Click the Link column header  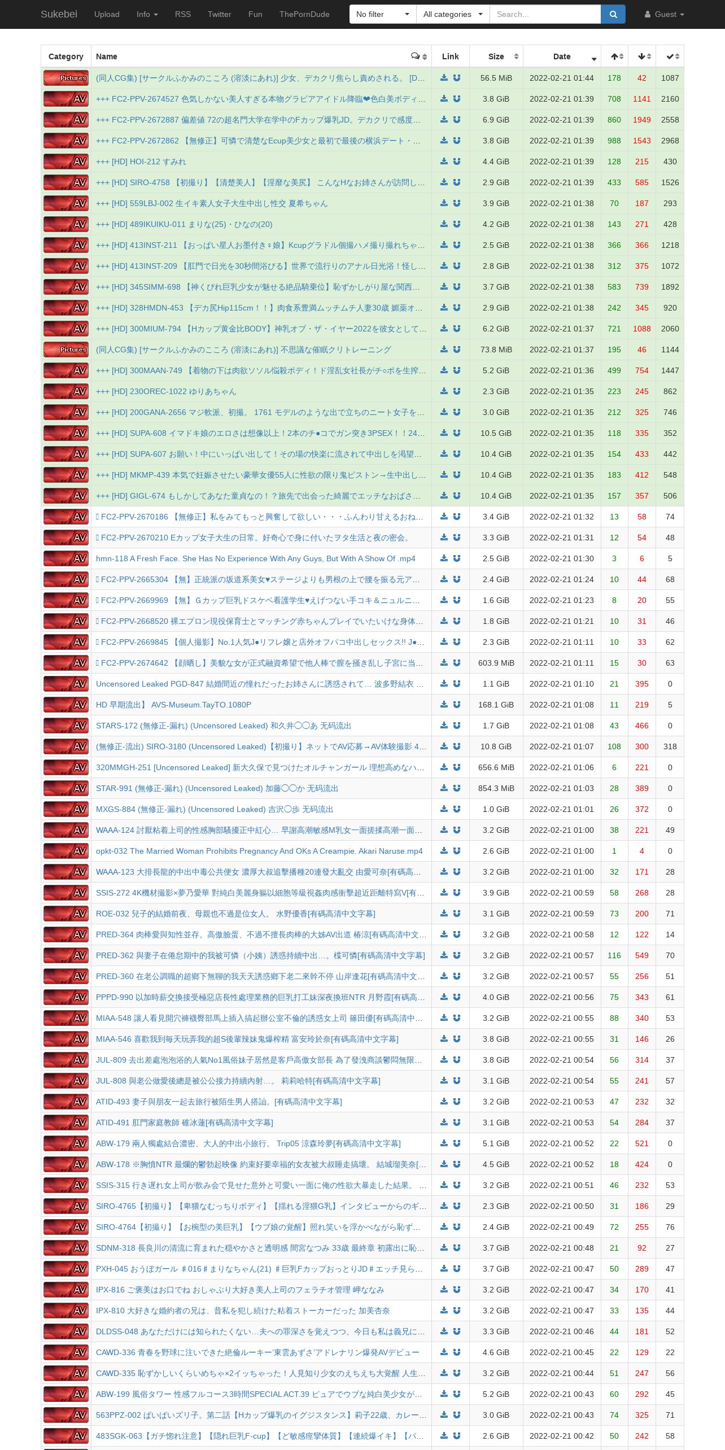point(451,56)
